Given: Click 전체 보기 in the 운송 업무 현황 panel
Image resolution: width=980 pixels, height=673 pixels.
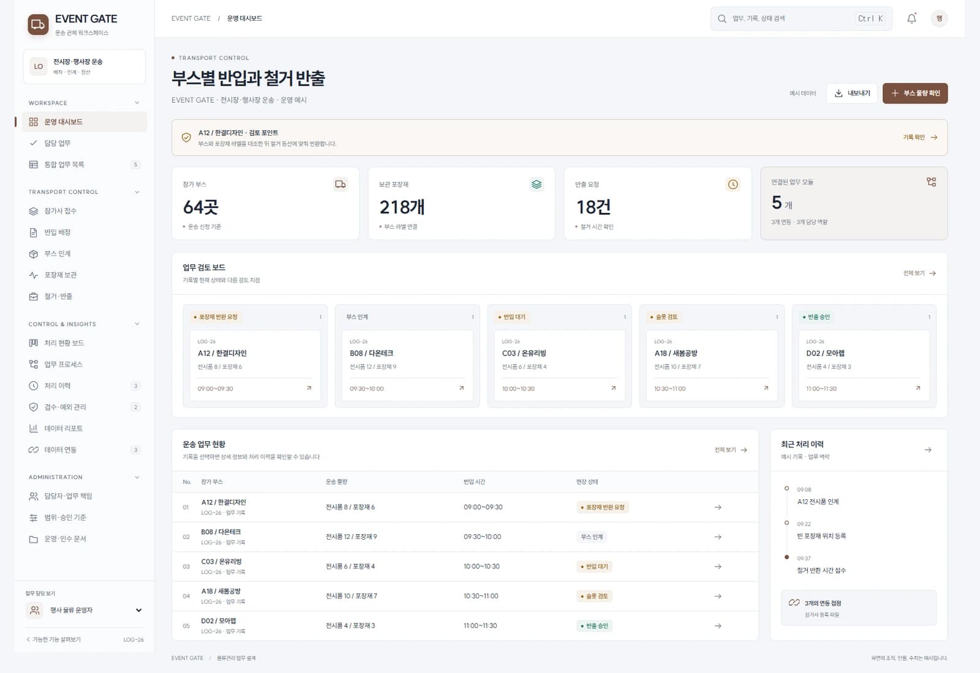Looking at the screenshot, I should [x=731, y=450].
